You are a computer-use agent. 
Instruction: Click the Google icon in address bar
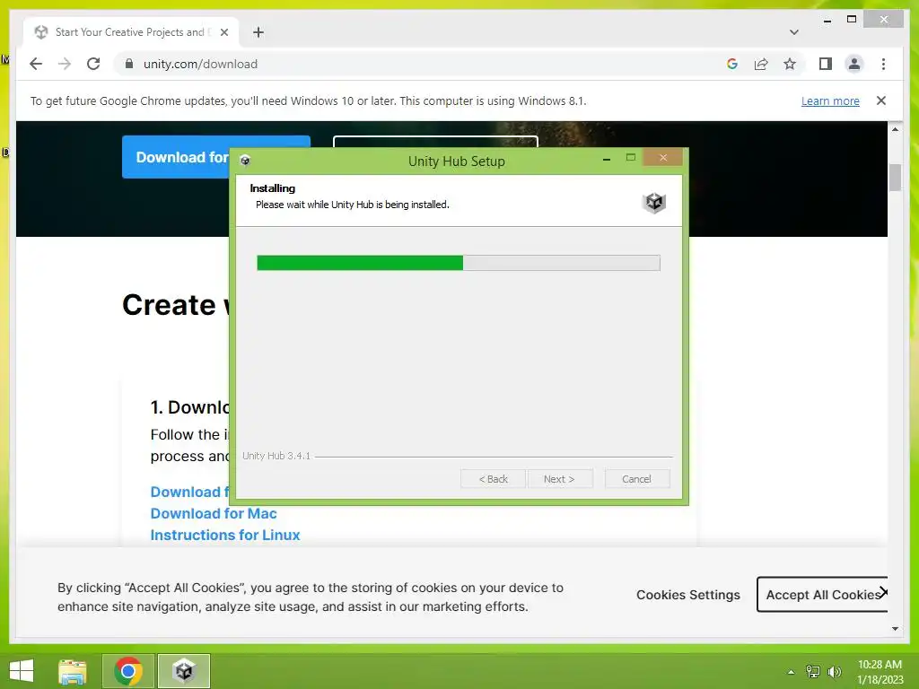click(732, 64)
